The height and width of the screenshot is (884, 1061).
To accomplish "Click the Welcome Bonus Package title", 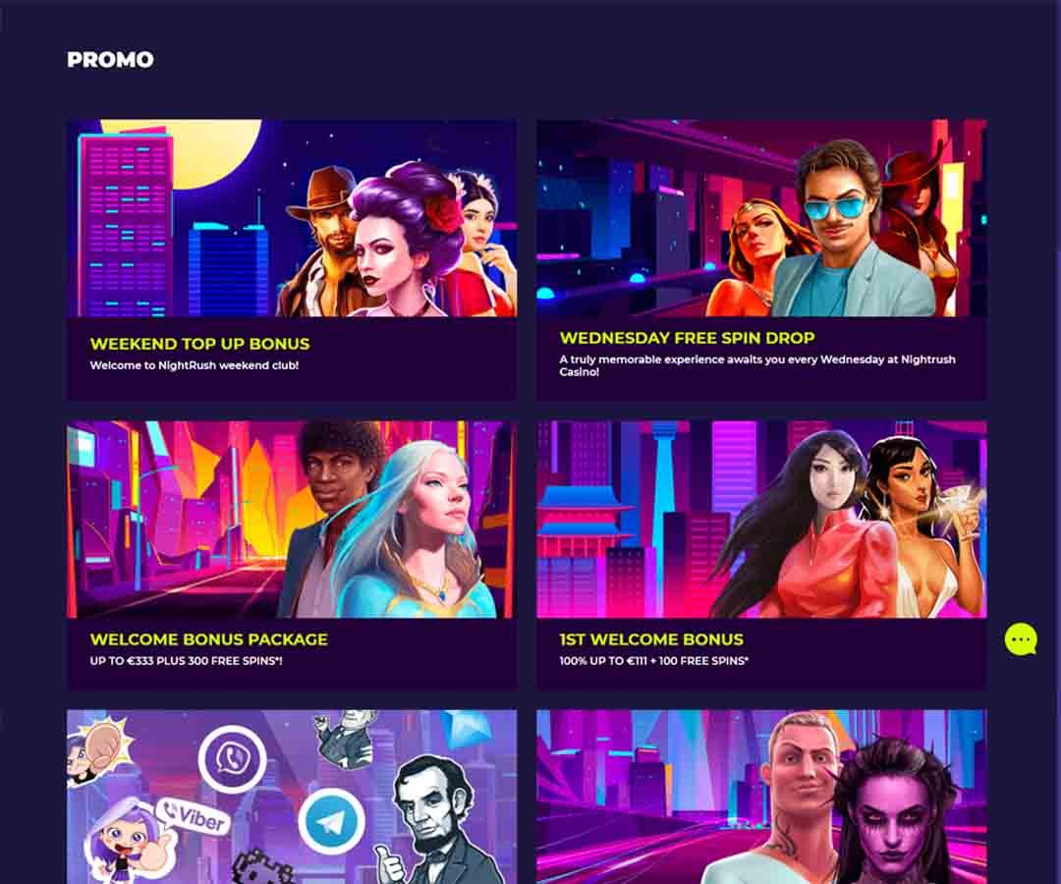I will coord(208,639).
